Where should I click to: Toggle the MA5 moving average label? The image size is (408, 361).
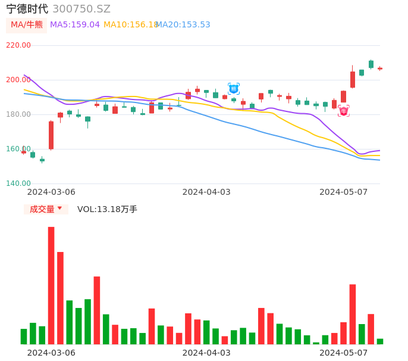click(75, 25)
